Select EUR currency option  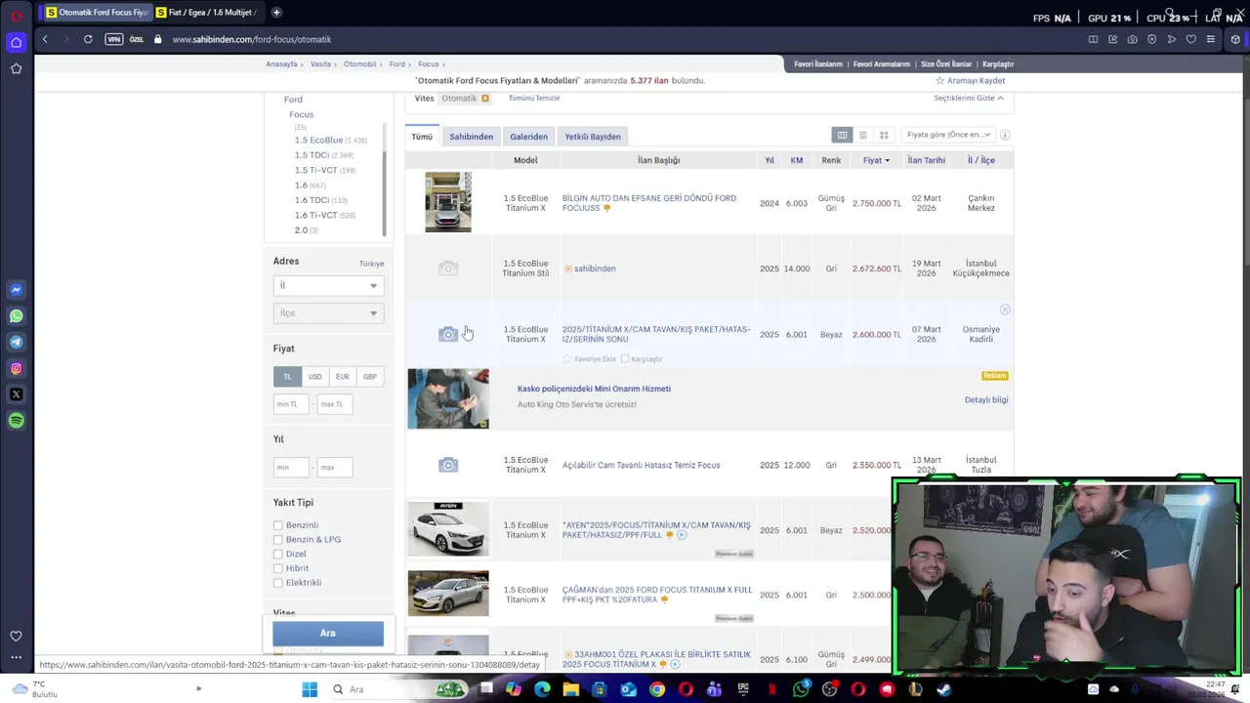[342, 377]
